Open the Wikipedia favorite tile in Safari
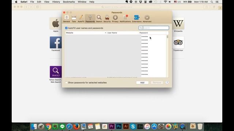Image resolution: width=234 pixels, height=131 pixels. click(178, 23)
